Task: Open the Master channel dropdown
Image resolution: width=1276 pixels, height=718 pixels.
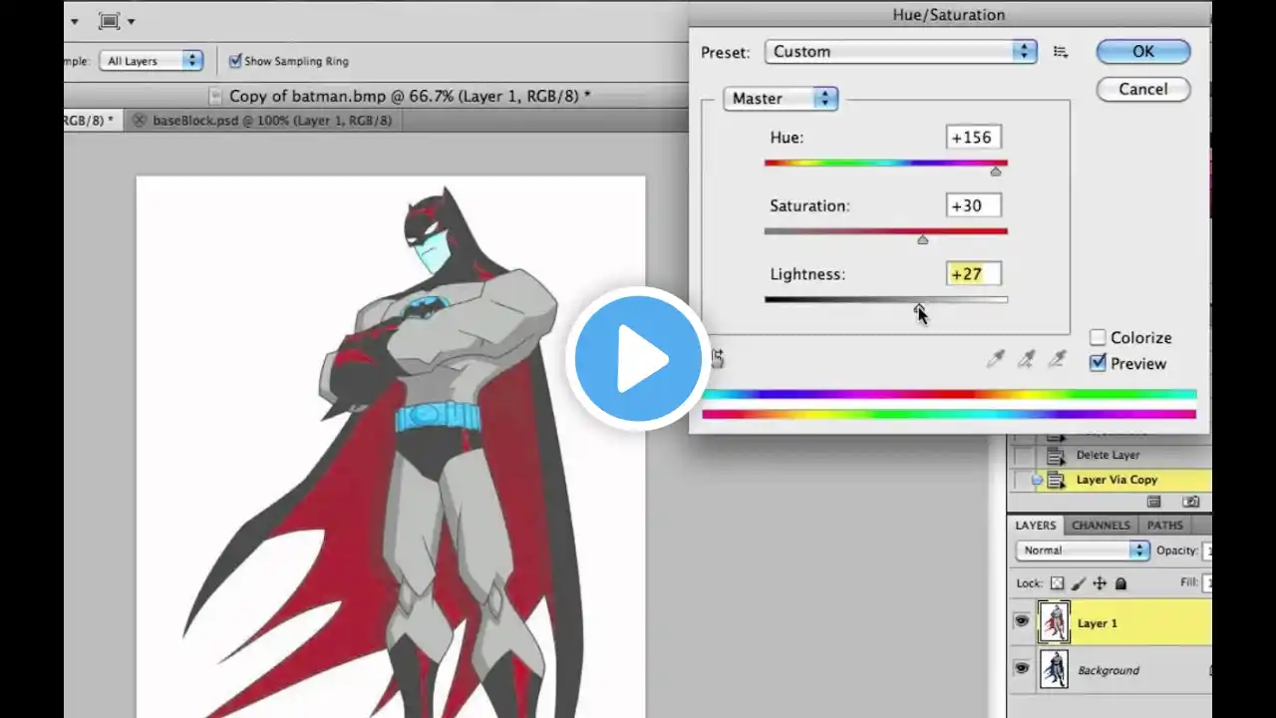Action: [780, 99]
